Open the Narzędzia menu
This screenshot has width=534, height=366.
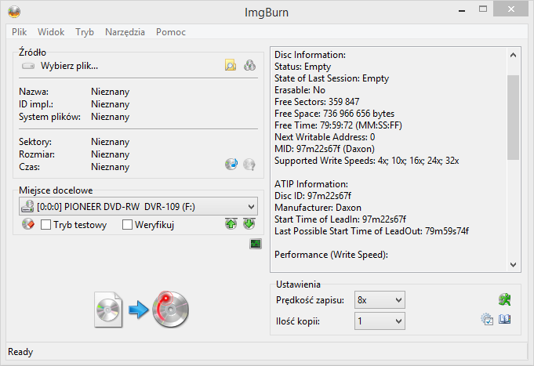[x=125, y=32]
